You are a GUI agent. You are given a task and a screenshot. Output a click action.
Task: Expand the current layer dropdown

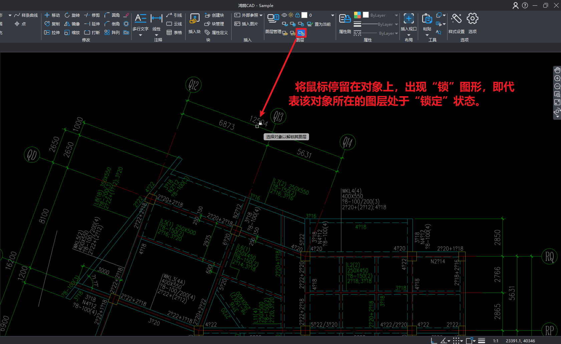(x=332, y=15)
